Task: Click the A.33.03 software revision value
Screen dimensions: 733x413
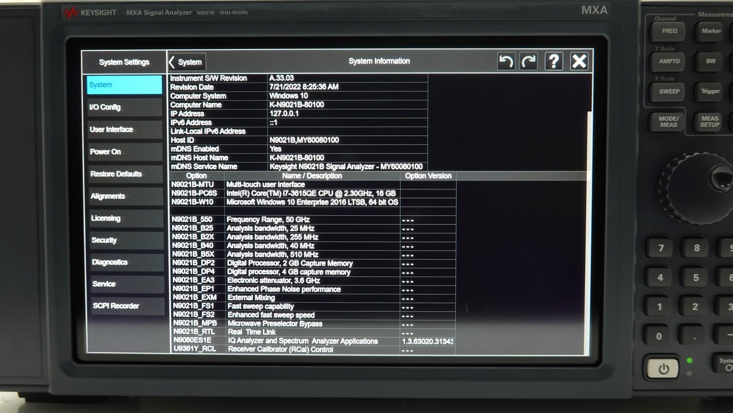Action: pos(282,78)
